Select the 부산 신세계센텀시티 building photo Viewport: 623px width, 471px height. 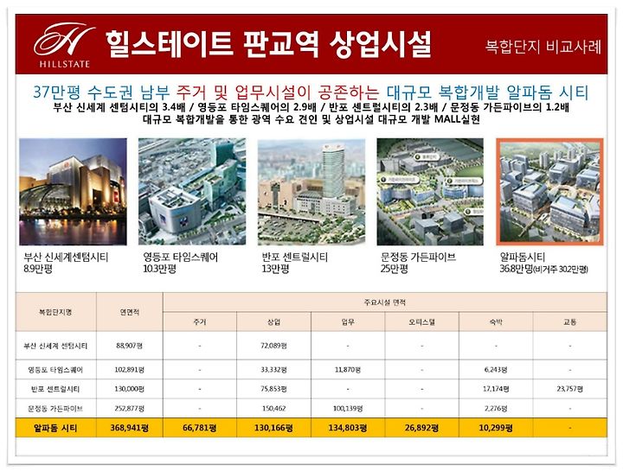point(73,192)
